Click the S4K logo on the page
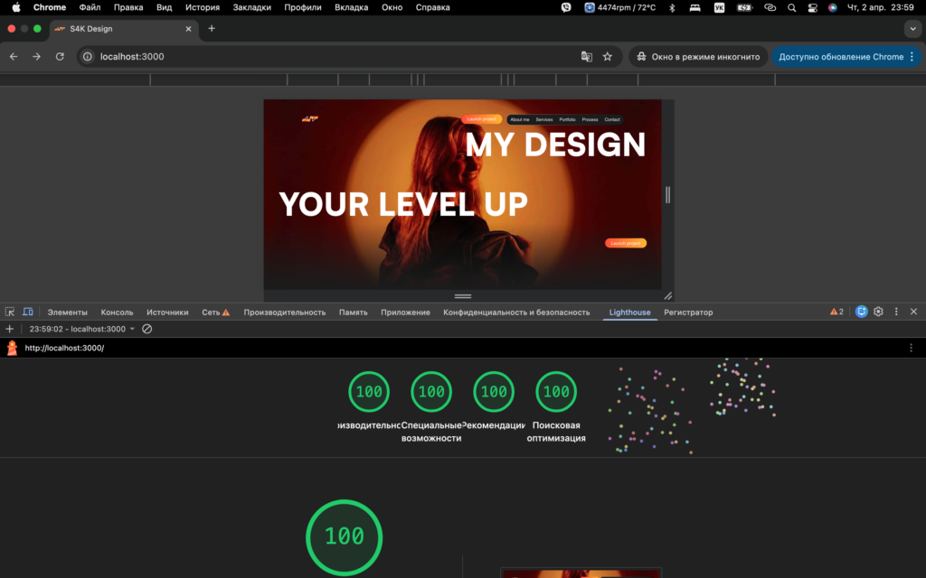The image size is (926, 578). [310, 119]
